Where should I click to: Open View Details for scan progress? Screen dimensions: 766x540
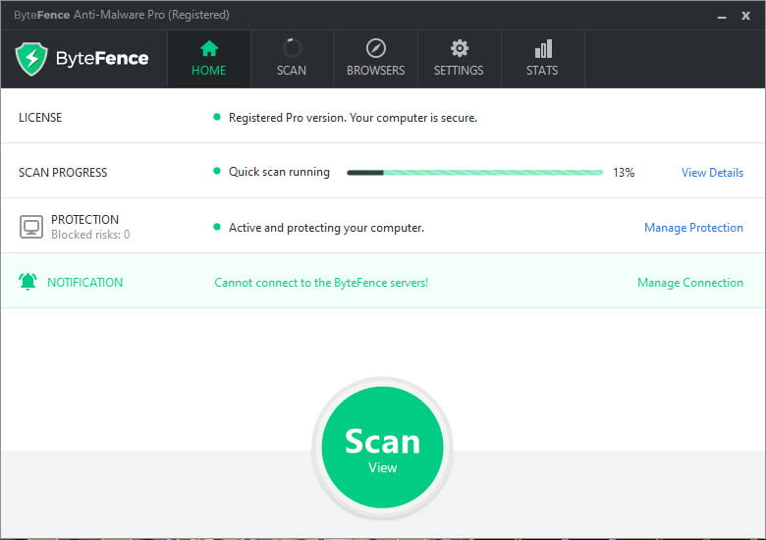pyautogui.click(x=712, y=173)
